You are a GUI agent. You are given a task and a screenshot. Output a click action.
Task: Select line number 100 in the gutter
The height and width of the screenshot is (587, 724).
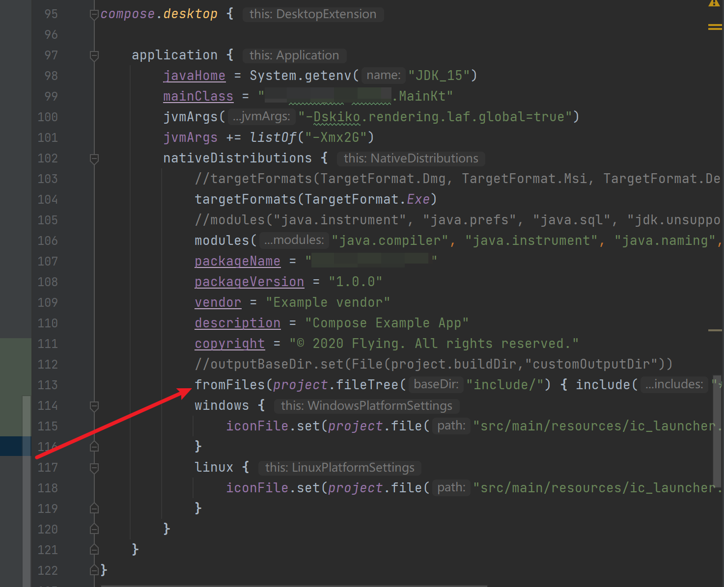point(47,117)
